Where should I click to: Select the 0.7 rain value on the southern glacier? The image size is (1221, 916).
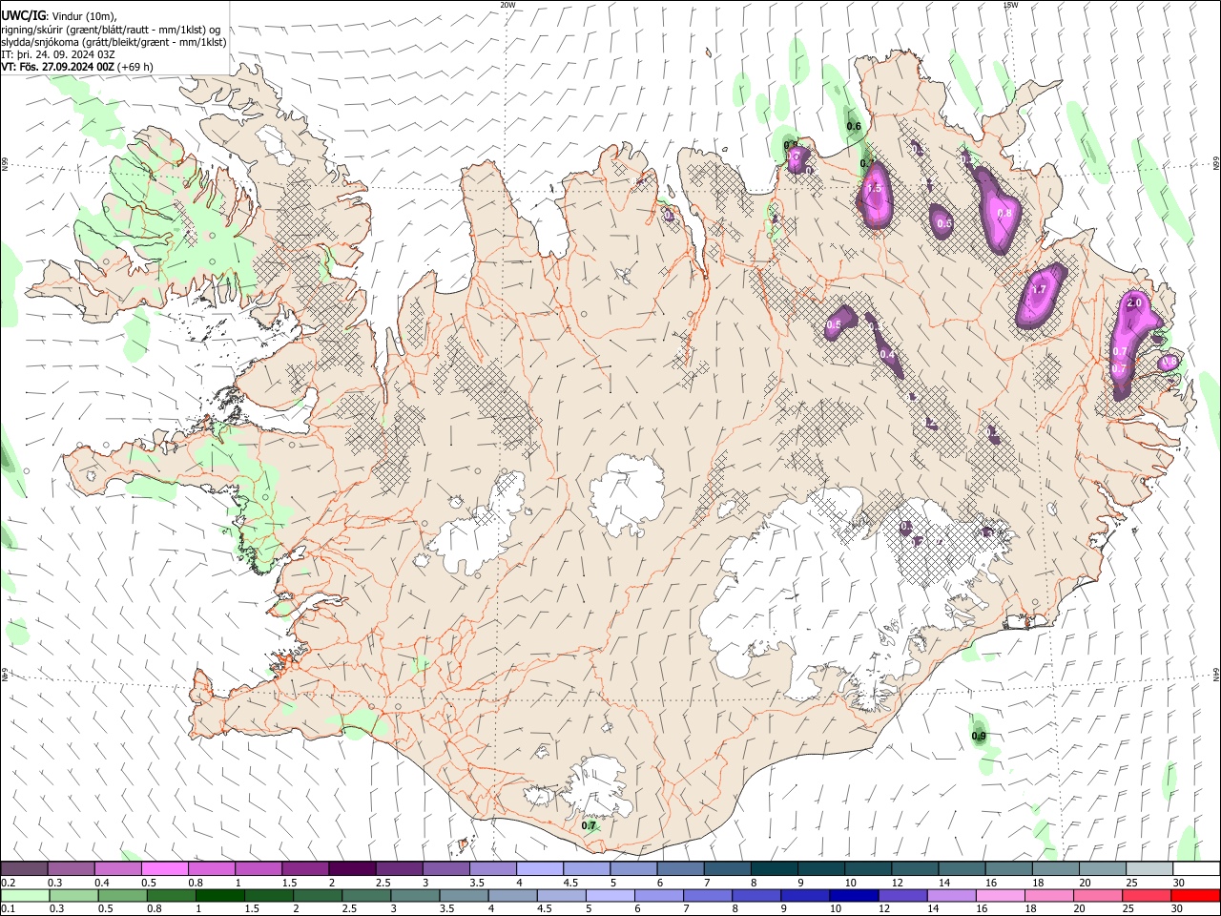[x=590, y=826]
